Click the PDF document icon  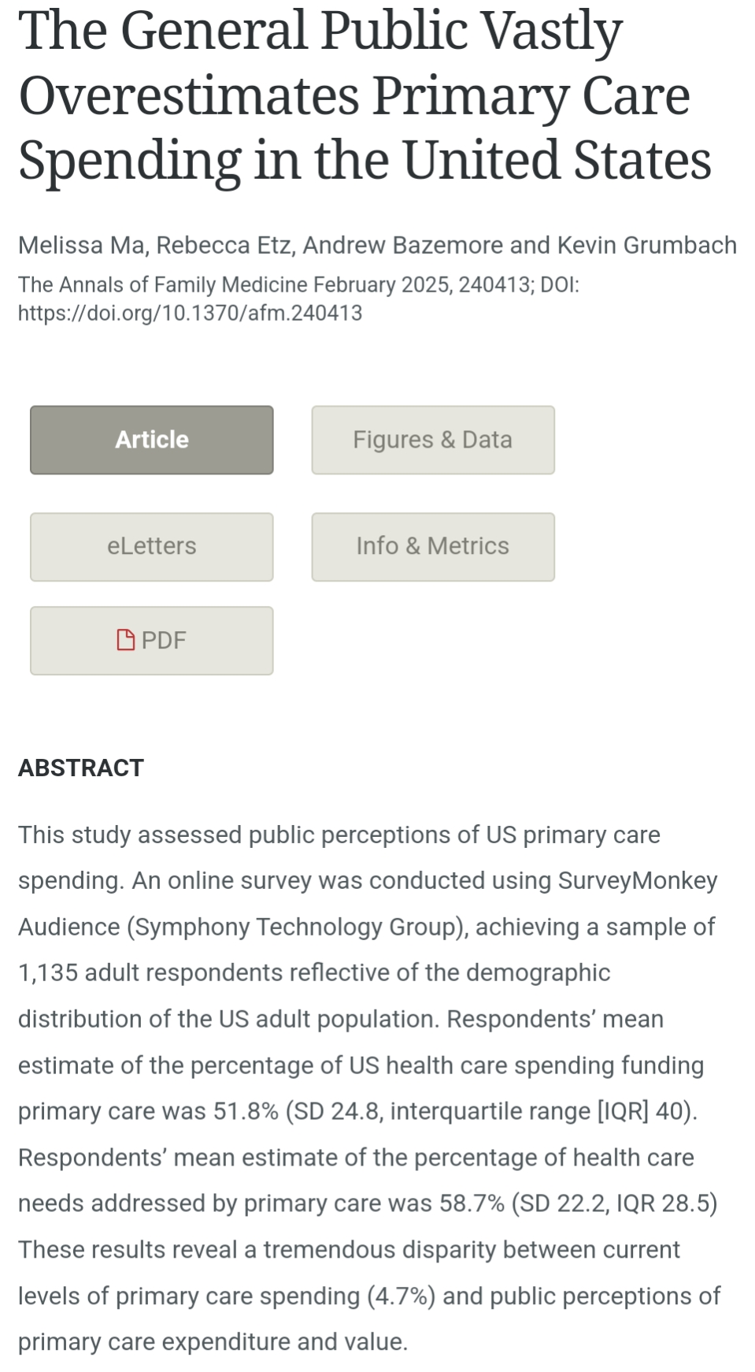[x=126, y=640]
